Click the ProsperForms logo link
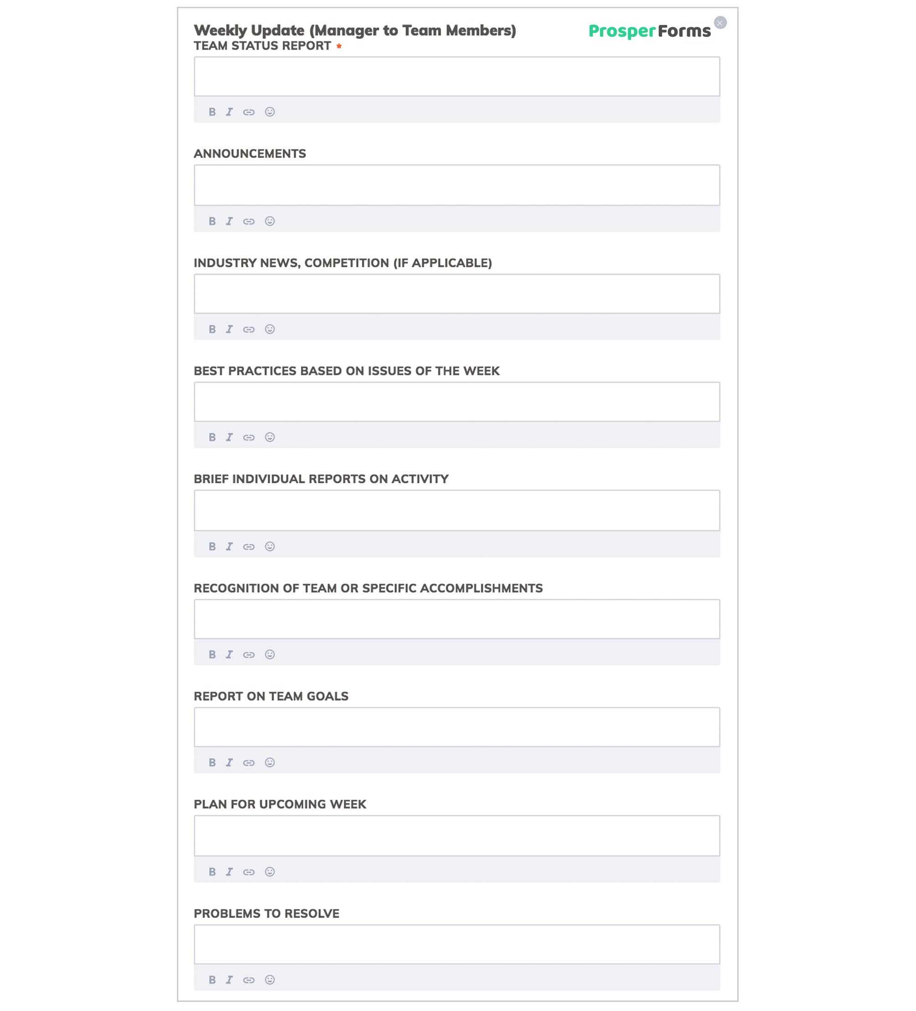Screen dimensions: 916x1011 tap(649, 31)
